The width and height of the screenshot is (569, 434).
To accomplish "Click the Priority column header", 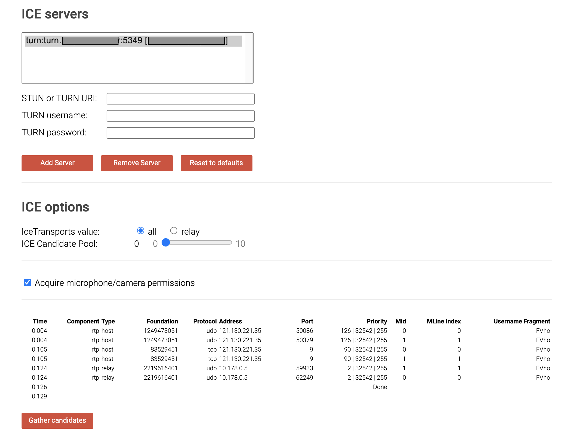I will [376, 321].
